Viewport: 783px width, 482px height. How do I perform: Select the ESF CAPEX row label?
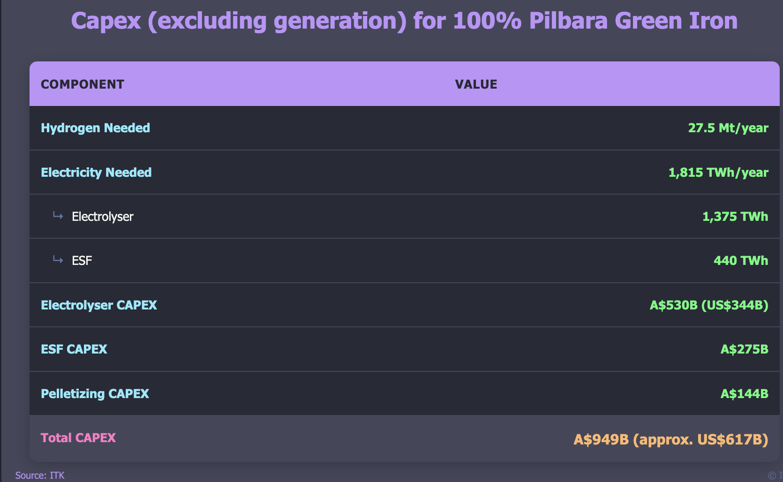pyautogui.click(x=74, y=349)
